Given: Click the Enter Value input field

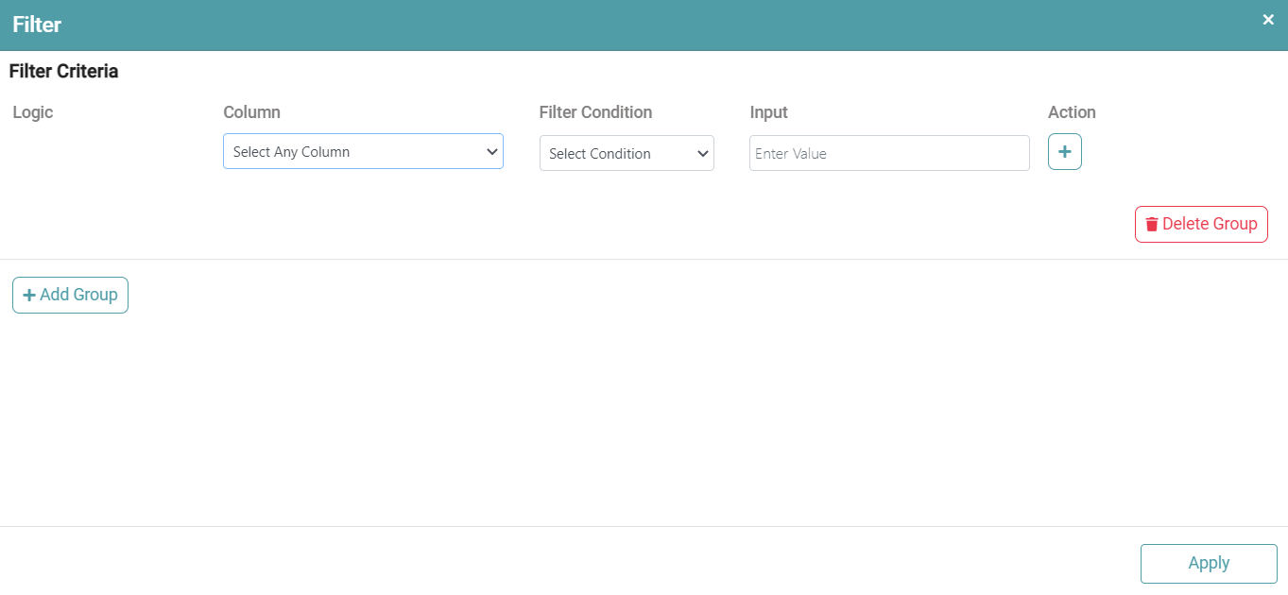Looking at the screenshot, I should (888, 153).
